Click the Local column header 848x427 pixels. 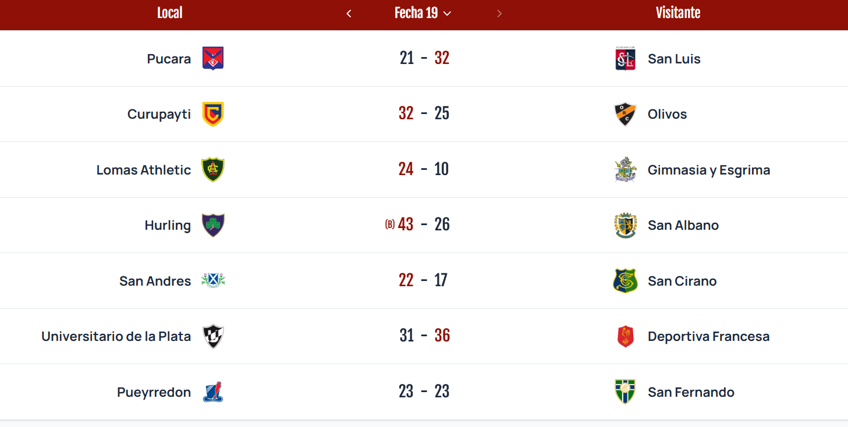tap(170, 13)
